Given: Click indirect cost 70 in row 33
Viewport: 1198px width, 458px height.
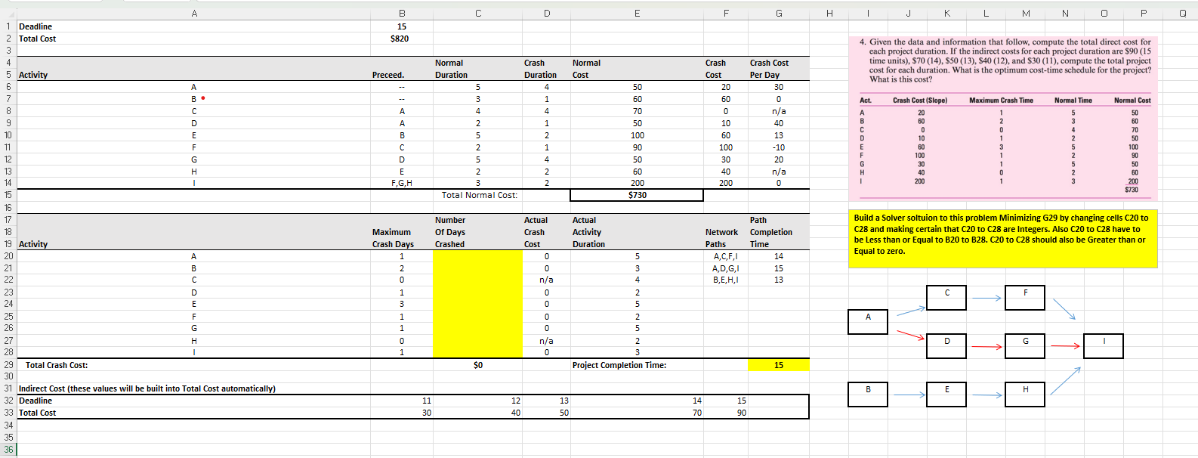Looking at the screenshot, I should [x=696, y=413].
